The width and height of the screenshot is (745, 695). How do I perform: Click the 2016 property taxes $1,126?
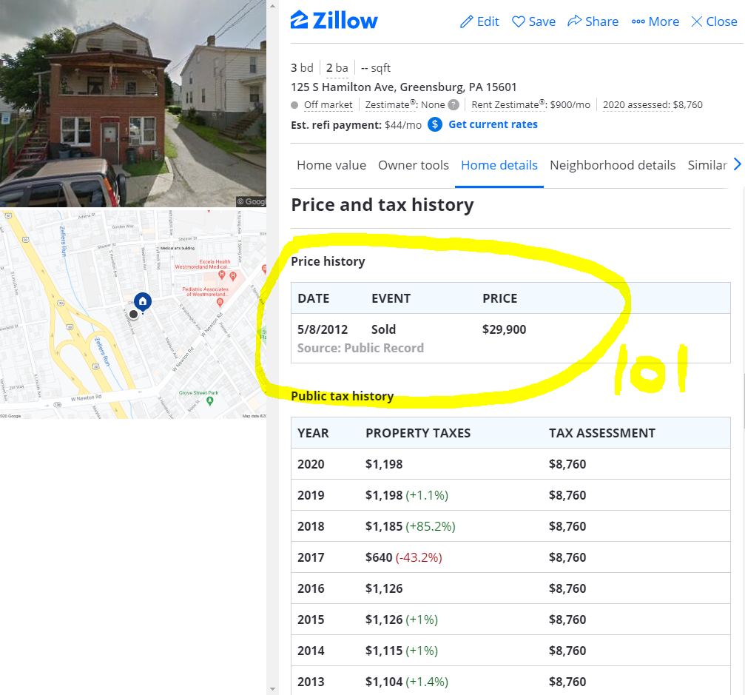point(384,588)
